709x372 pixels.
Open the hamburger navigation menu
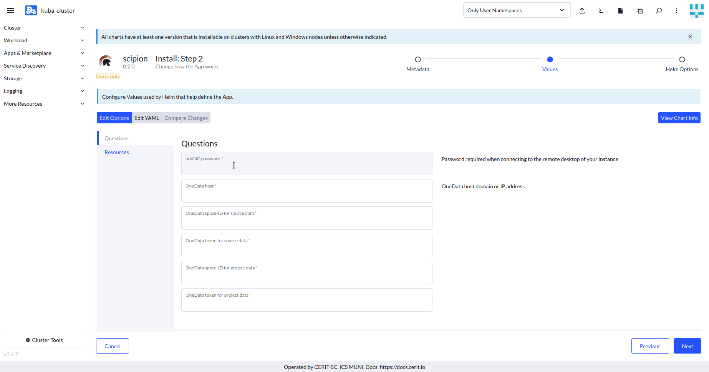tap(11, 10)
